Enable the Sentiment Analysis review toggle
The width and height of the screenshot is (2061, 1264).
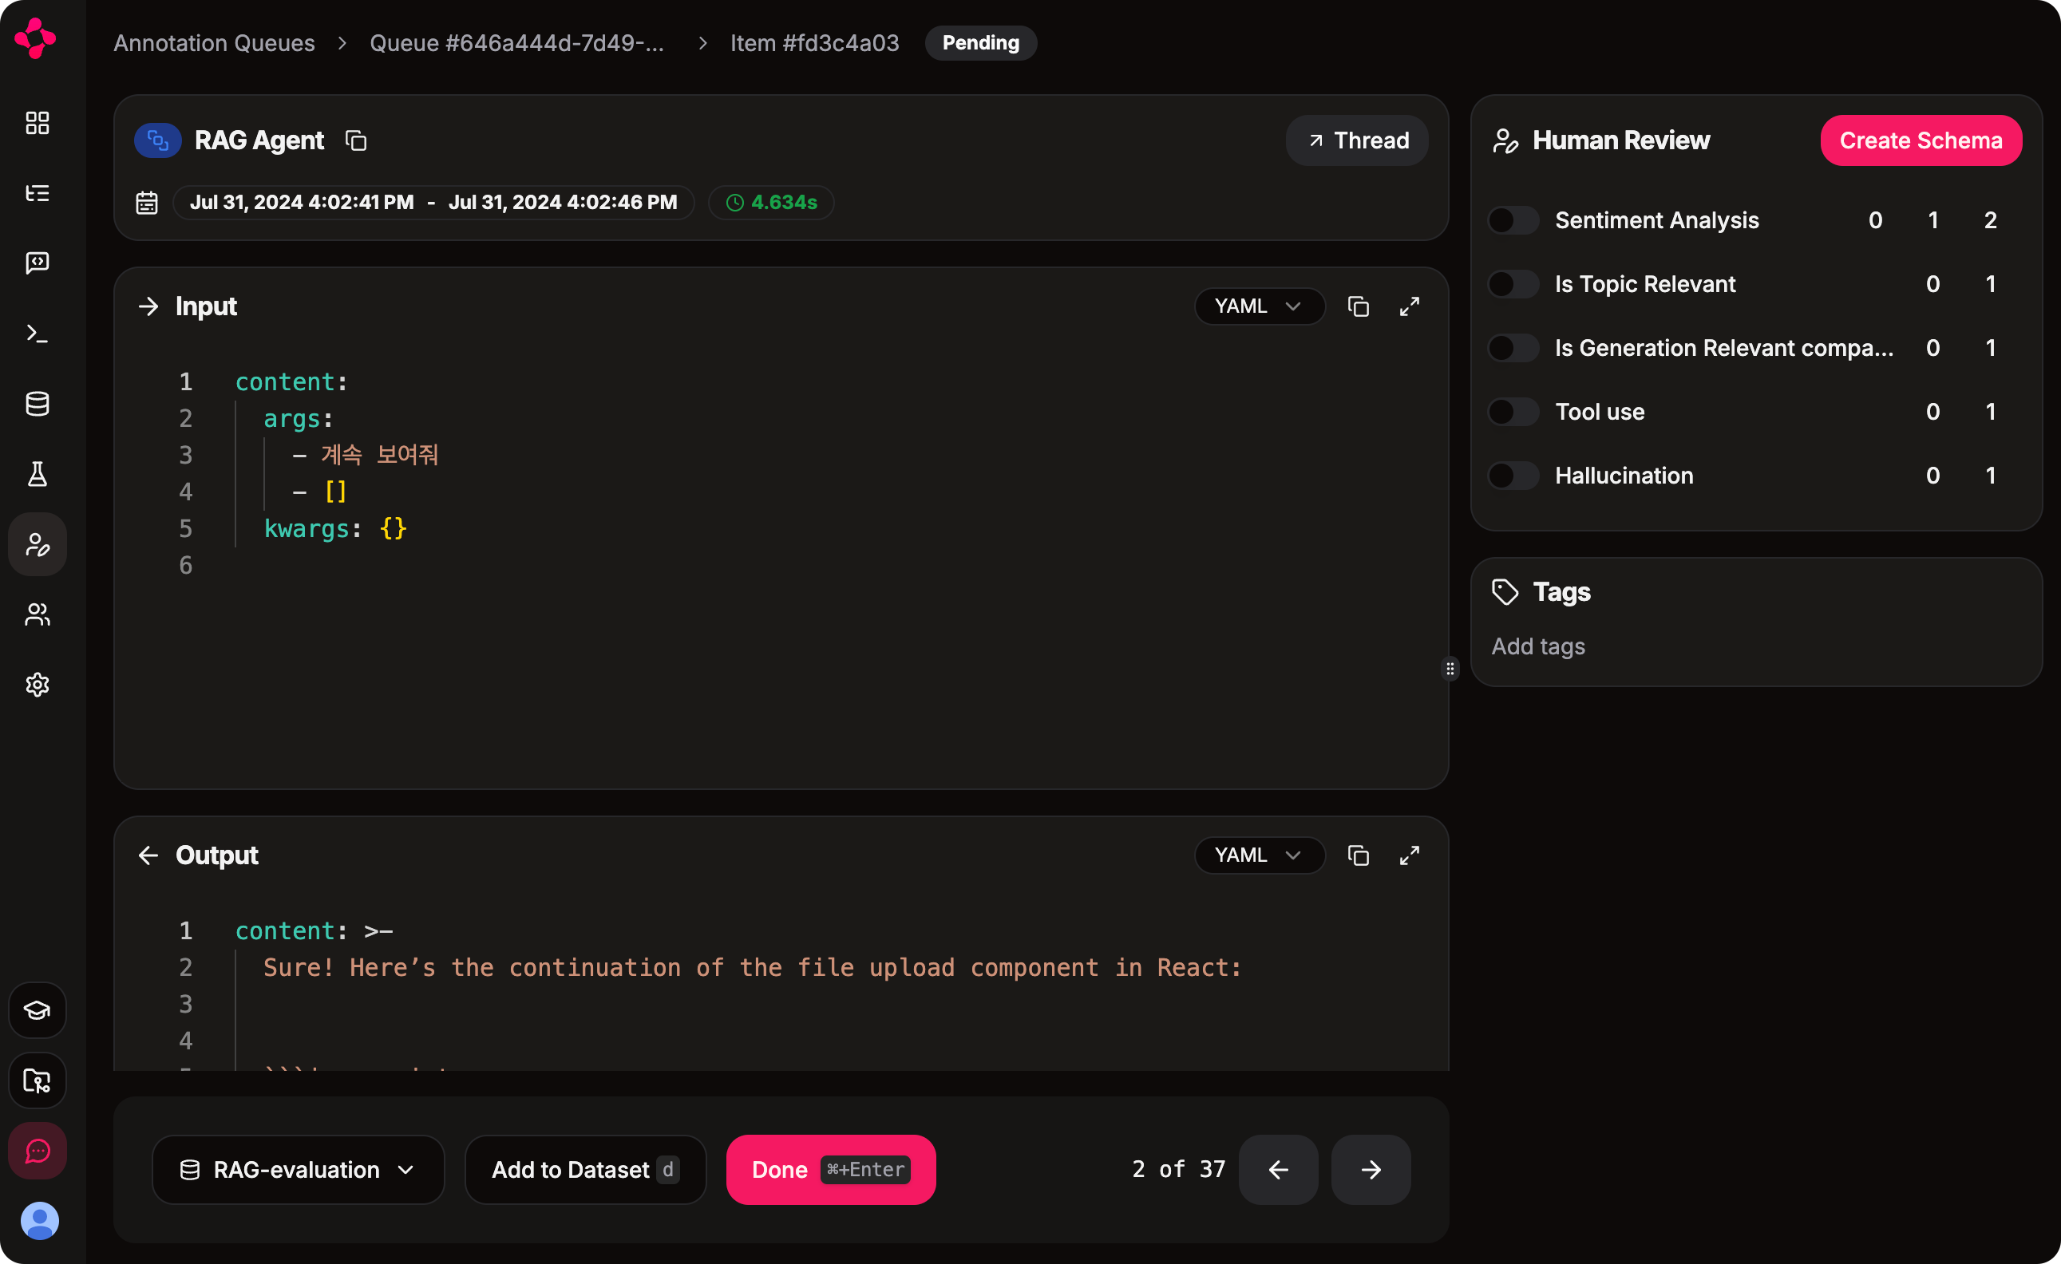click(1513, 220)
